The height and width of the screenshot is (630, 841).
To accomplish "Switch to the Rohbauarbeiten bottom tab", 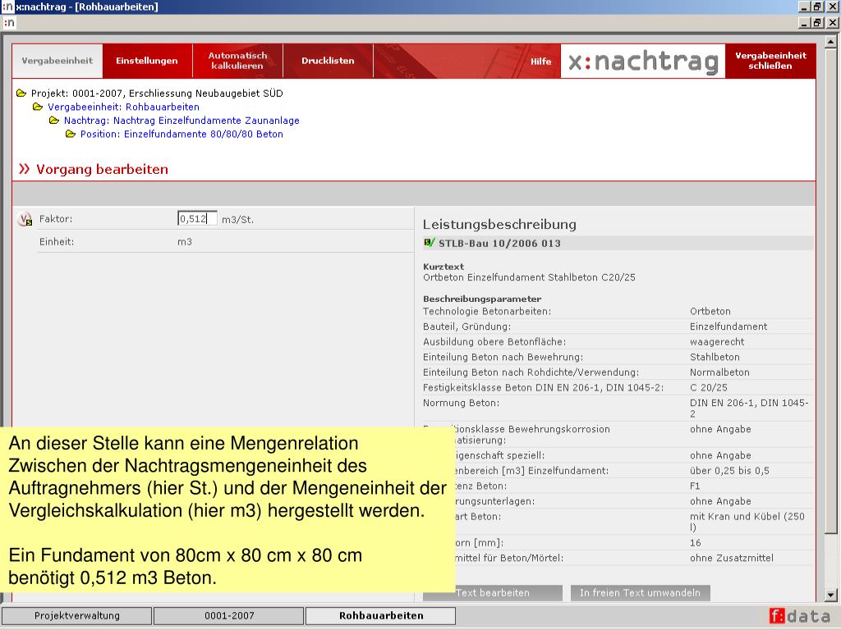I will tap(381, 615).
